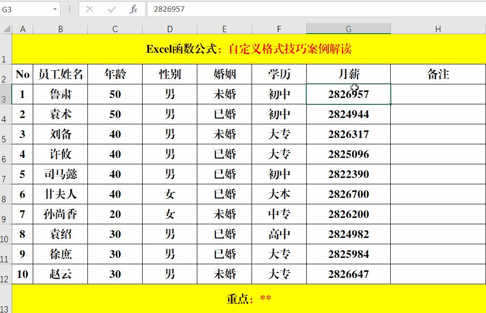Select the 月薪 header cell
Image resolution: width=486 pixels, height=313 pixels.
[x=348, y=74]
